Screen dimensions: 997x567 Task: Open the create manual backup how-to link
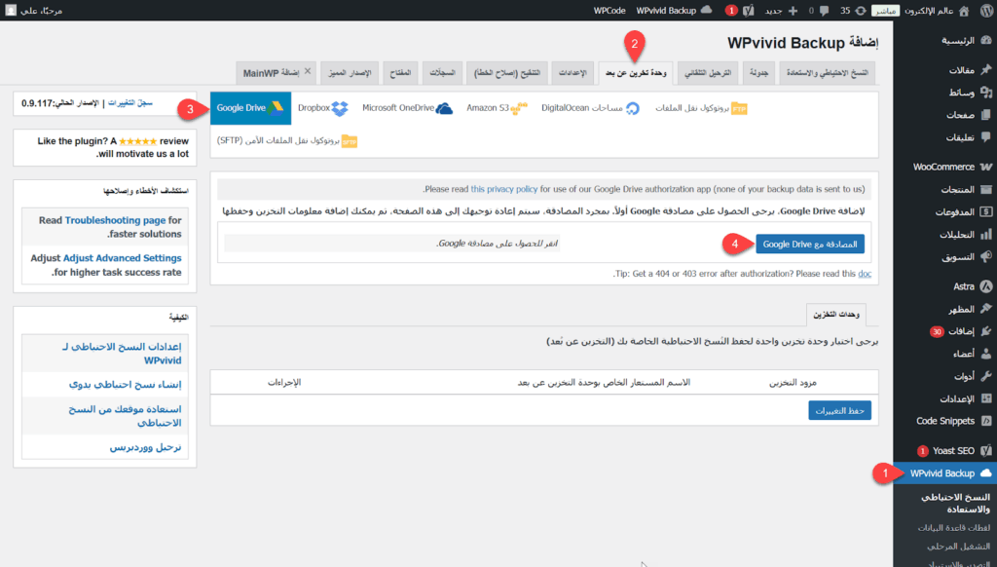click(126, 385)
